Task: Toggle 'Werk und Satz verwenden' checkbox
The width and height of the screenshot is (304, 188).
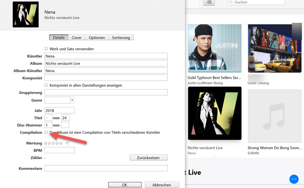Action: (46, 49)
